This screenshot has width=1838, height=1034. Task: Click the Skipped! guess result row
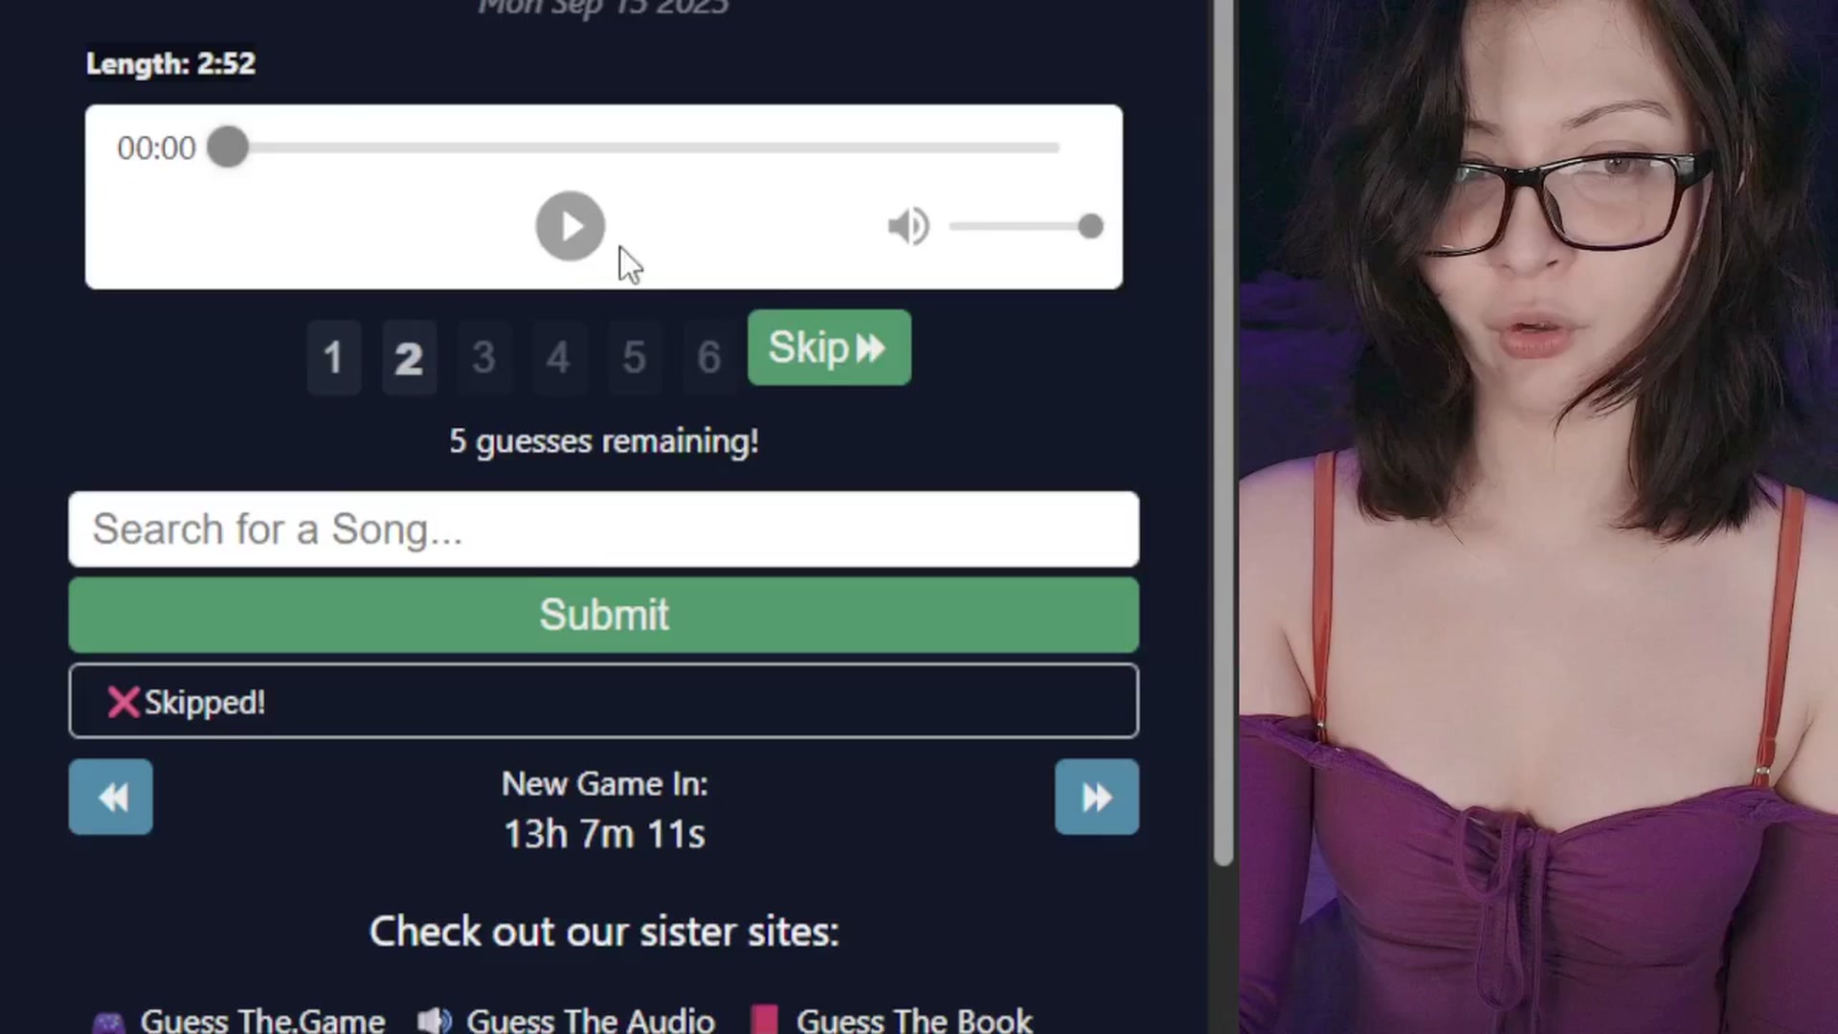[604, 701]
